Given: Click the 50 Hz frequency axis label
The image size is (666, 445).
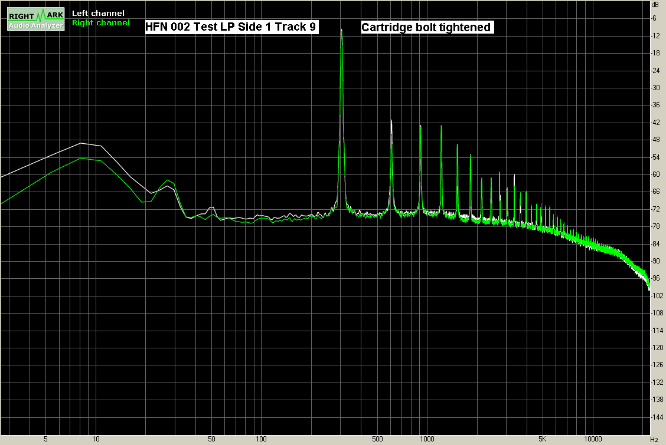Looking at the screenshot, I should point(211,439).
